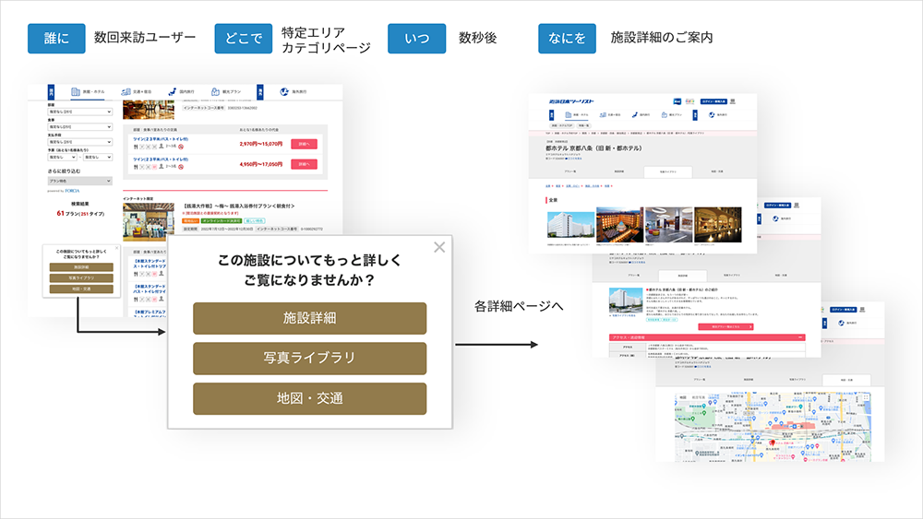
Task: Open the プラン特色 dropdown under さらに絞り込む
Action: tap(79, 181)
